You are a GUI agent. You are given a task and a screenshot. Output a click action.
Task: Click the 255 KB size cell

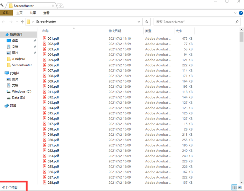187,140
